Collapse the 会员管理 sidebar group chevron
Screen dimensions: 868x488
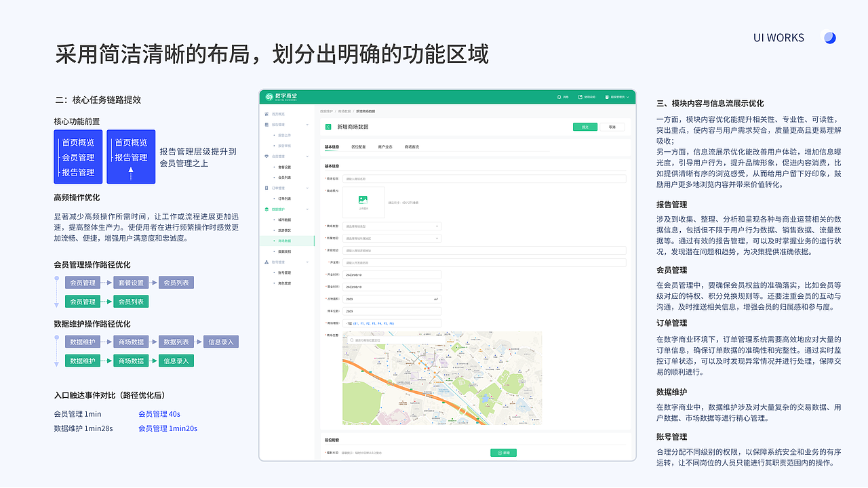coord(307,157)
